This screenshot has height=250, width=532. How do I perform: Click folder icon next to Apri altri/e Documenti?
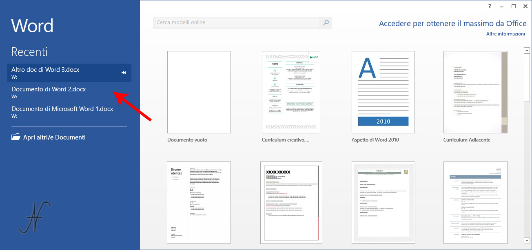click(x=16, y=137)
